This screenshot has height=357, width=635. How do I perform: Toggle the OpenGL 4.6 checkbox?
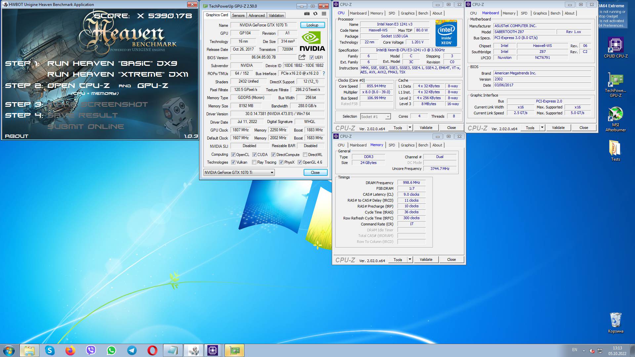pos(300,162)
